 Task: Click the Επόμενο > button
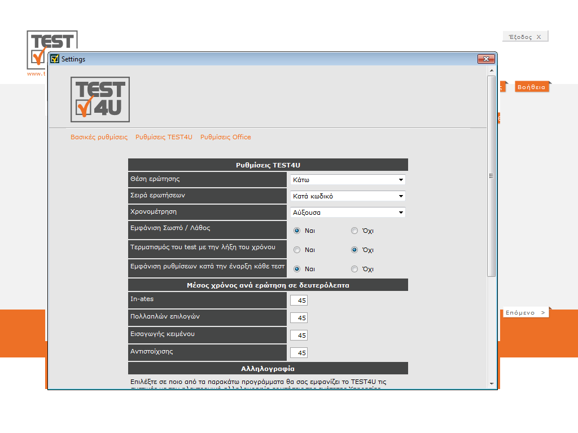tap(526, 312)
